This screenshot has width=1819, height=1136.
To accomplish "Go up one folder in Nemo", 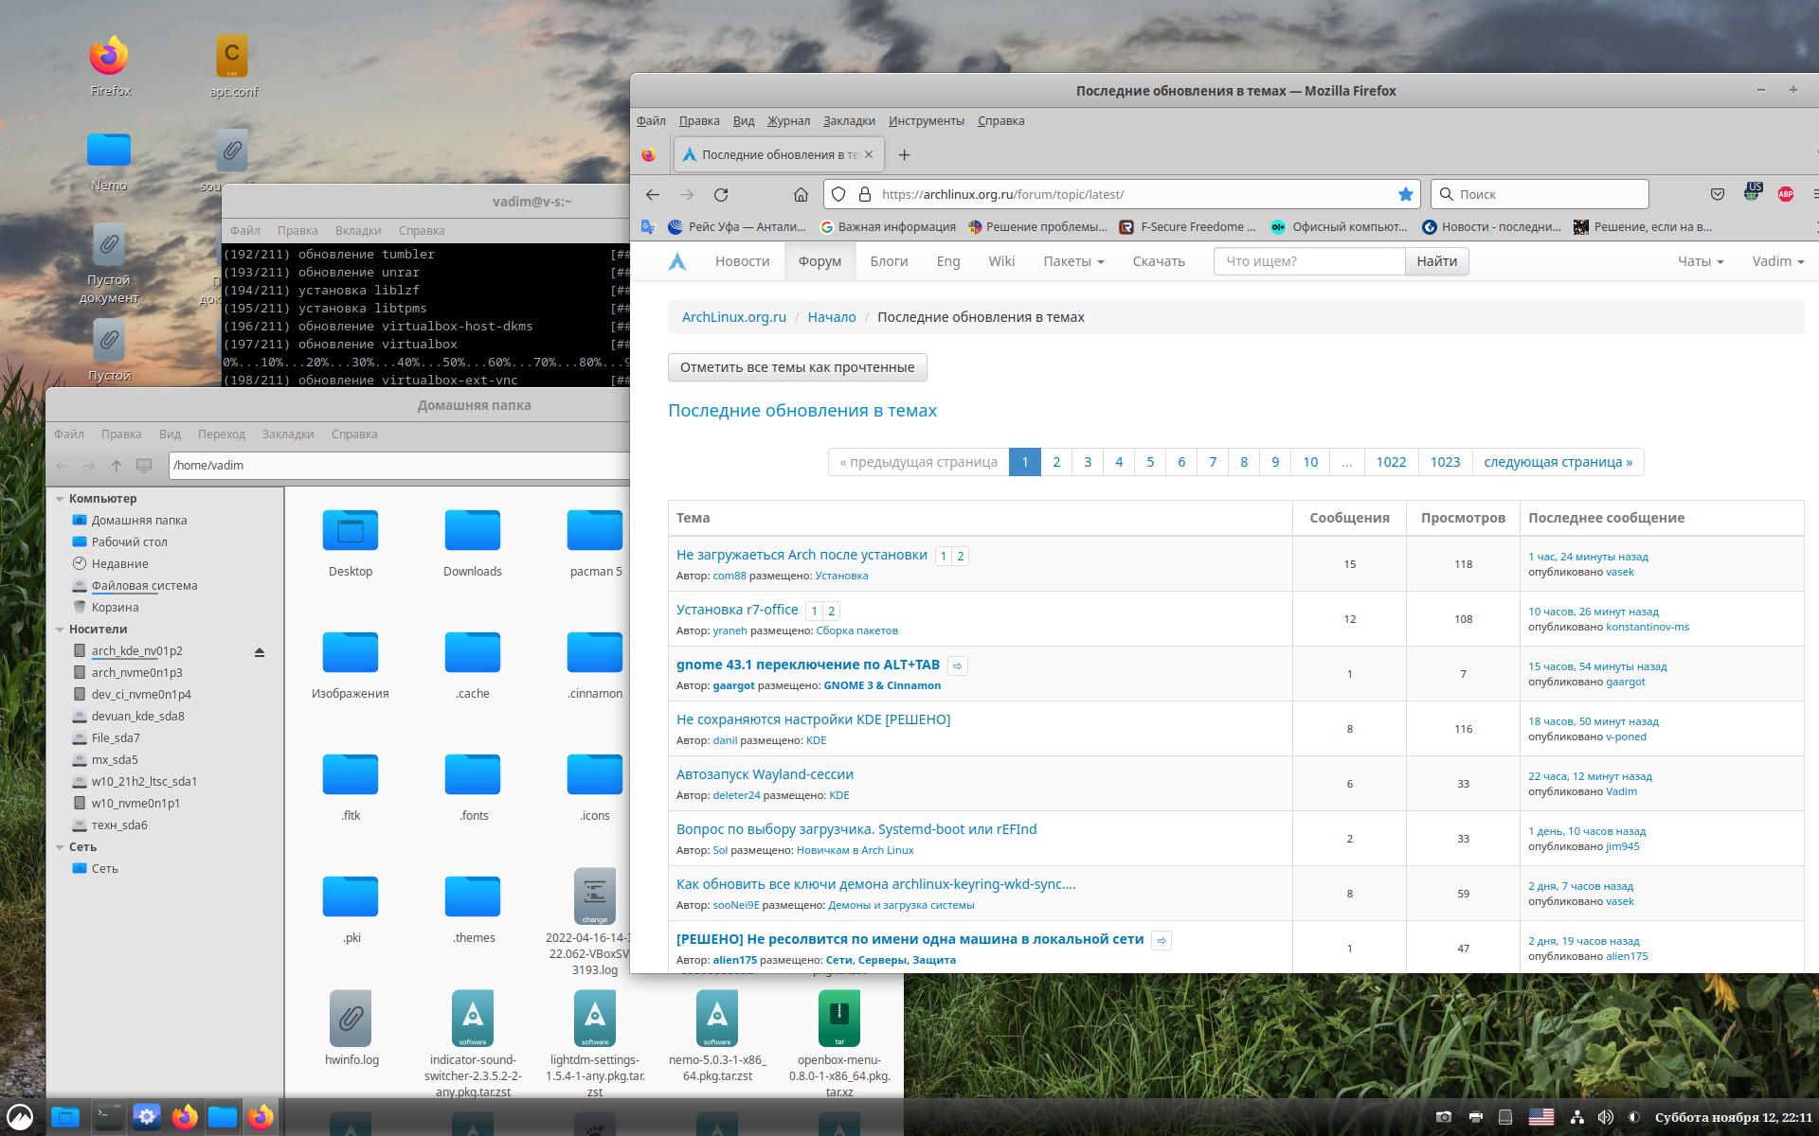I will 117,465.
